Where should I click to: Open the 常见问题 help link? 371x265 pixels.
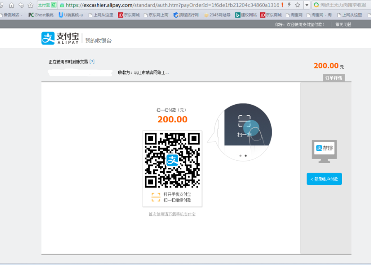343,24
